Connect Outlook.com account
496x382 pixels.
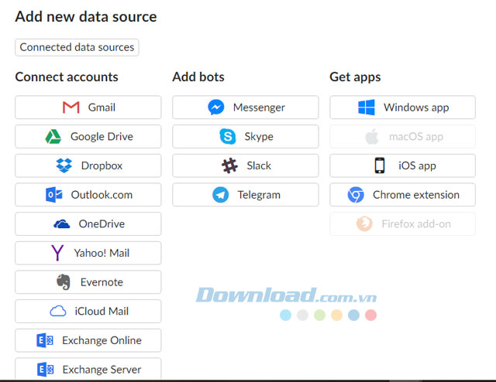(x=88, y=195)
